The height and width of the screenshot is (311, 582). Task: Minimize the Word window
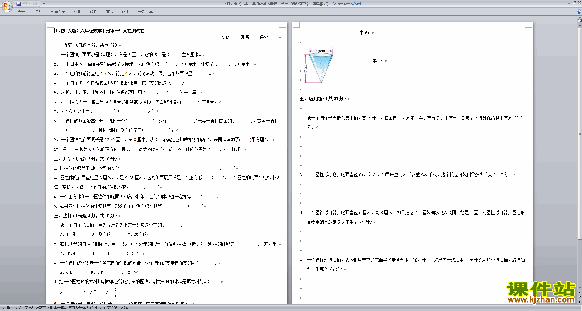[x=569, y=3]
